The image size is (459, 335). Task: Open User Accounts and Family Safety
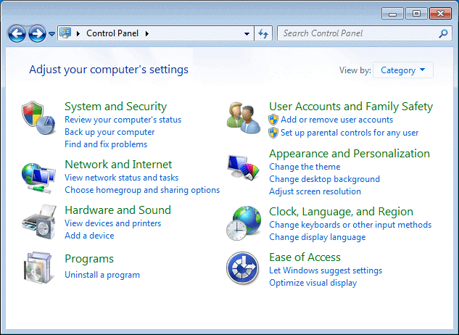click(x=351, y=107)
